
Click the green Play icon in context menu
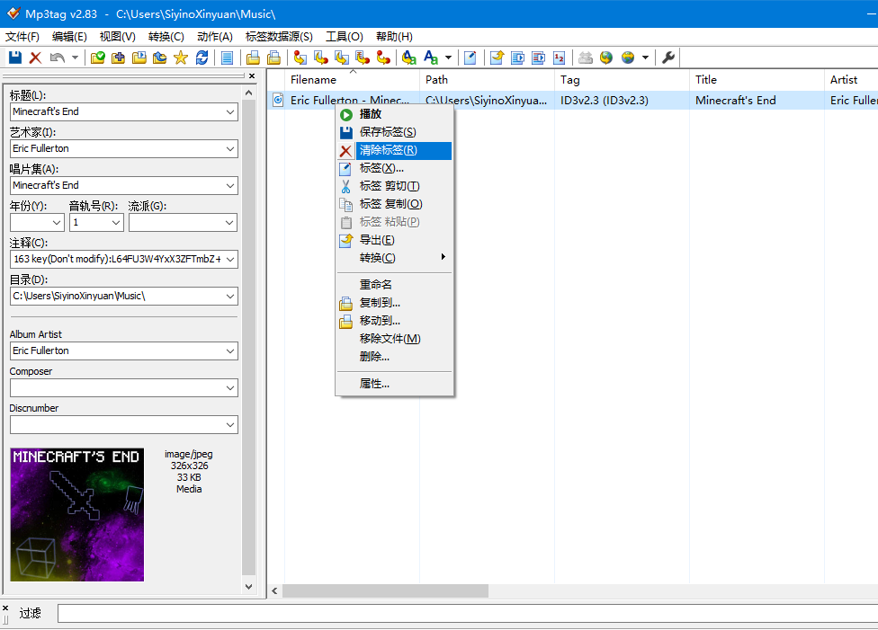pos(345,114)
